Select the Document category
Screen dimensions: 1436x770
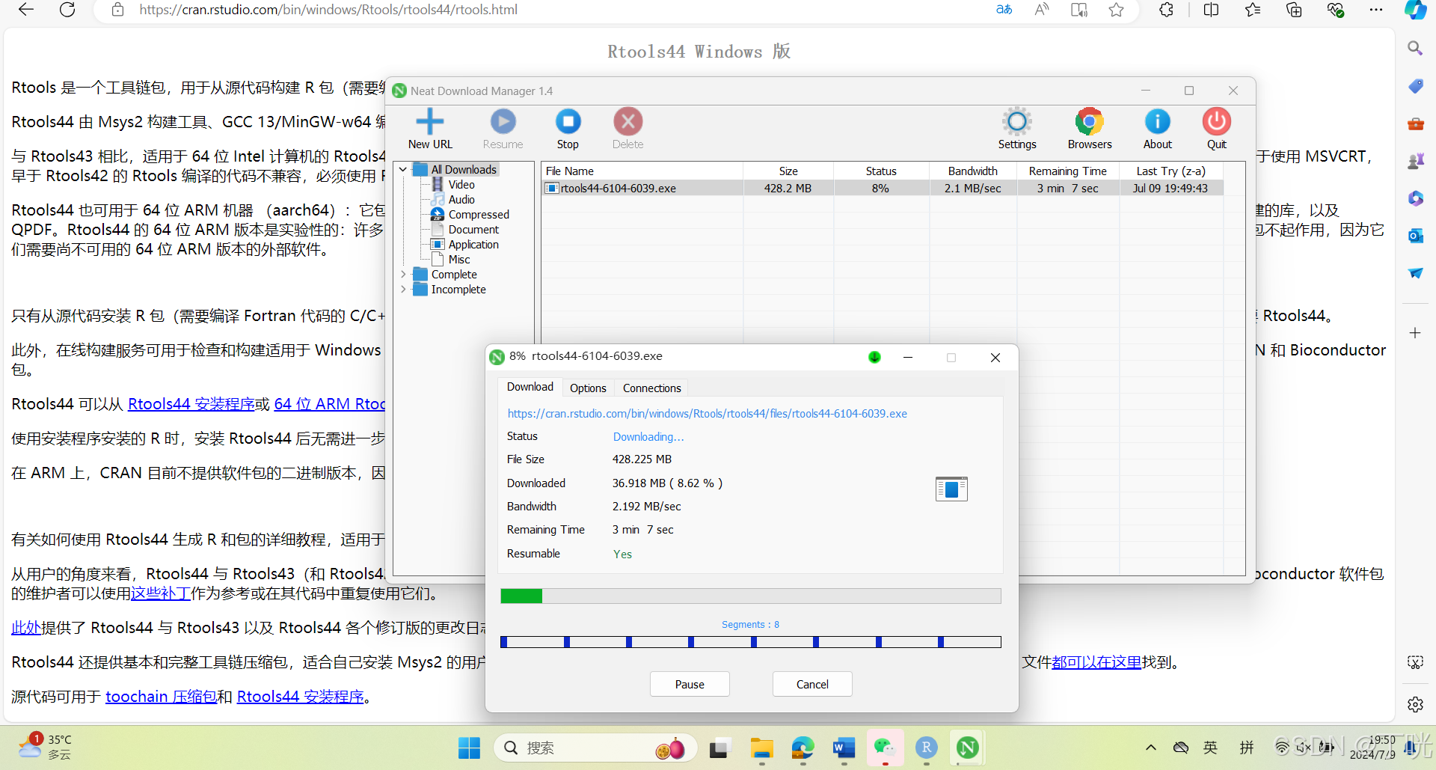point(473,230)
